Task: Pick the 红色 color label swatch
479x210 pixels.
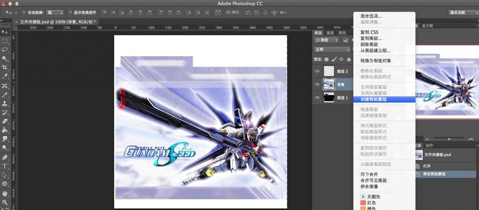Action: click(363, 203)
